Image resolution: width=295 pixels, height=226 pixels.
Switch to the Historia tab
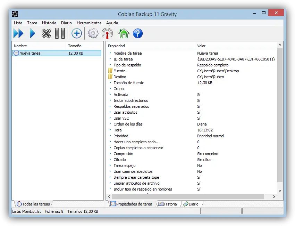point(168,204)
